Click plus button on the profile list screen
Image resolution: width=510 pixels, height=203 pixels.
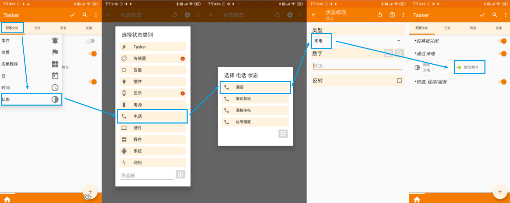pos(500,192)
